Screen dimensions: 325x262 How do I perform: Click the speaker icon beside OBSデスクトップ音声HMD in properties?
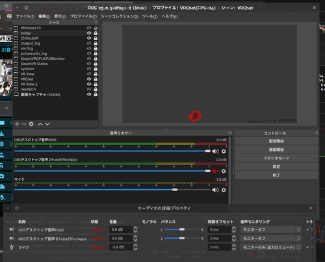point(12,229)
